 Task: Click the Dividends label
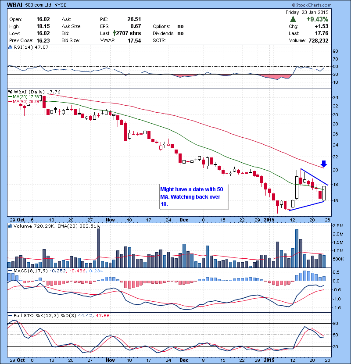pos(164,33)
